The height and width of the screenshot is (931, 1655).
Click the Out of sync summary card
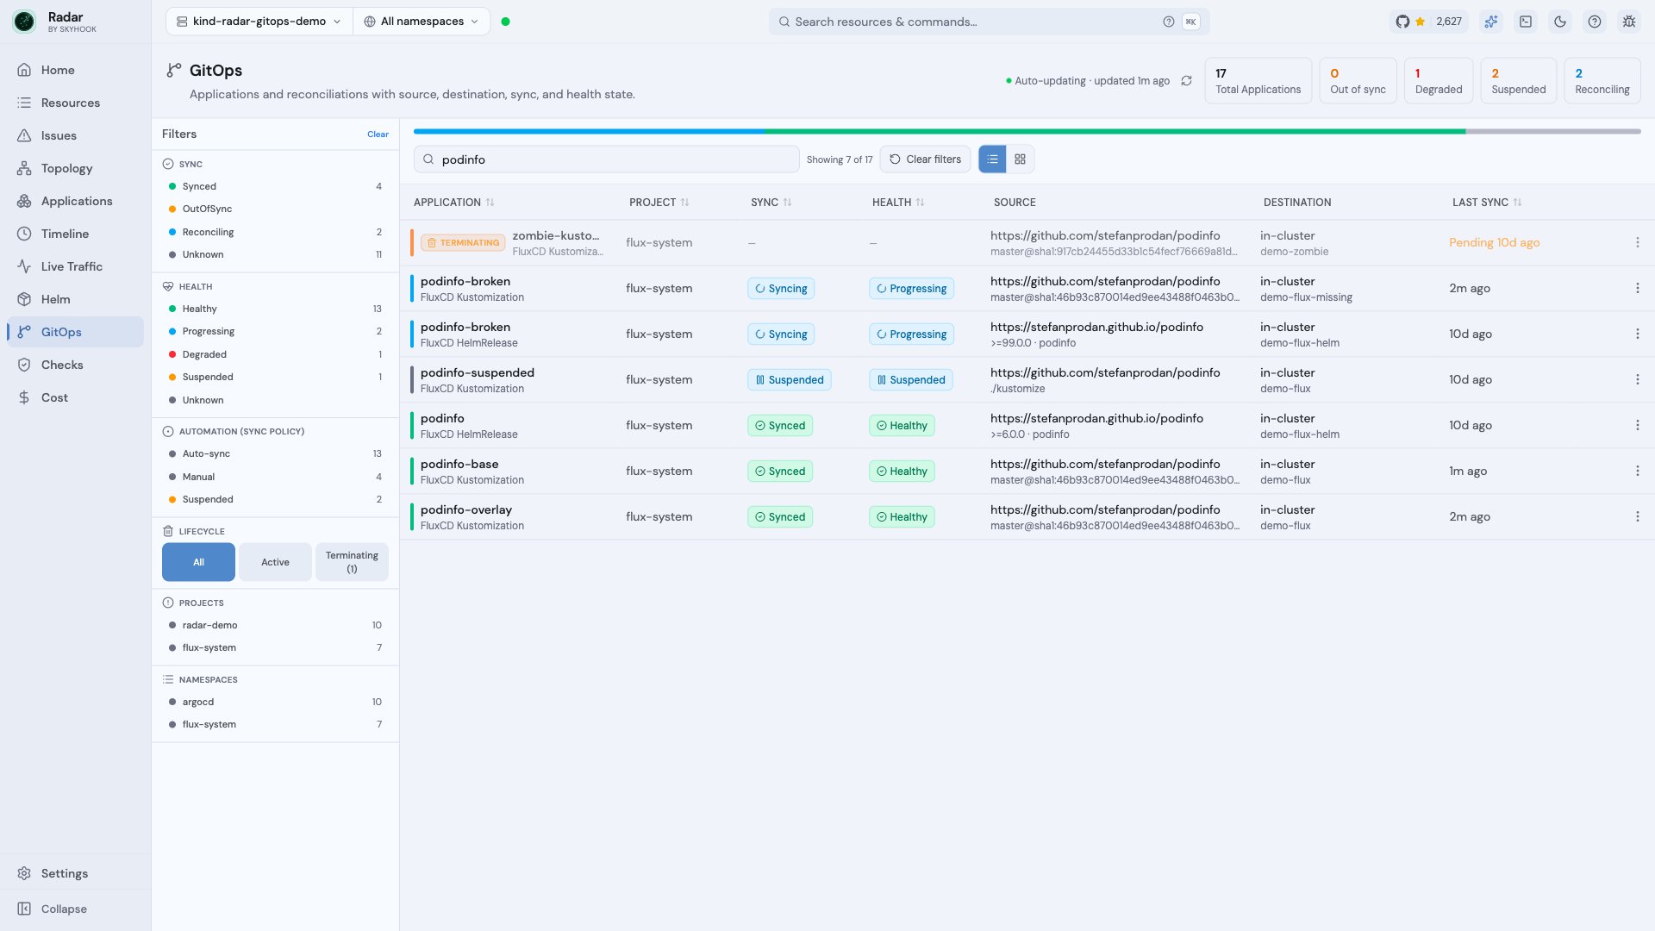[1358, 81]
